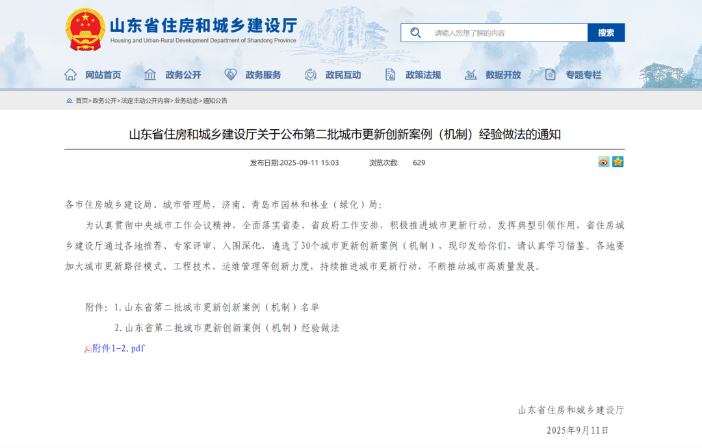The width and height of the screenshot is (702, 448).
Task: Go to 通知公告 in the breadcrumb
Action: (215, 101)
